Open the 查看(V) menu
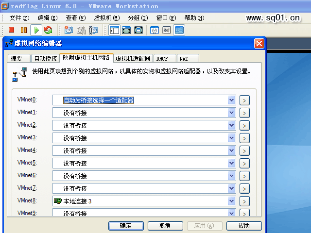311x233 pixels. 76,18
